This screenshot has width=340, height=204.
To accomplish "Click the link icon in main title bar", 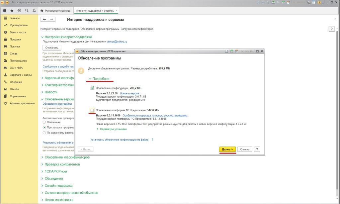I will 274,2.
